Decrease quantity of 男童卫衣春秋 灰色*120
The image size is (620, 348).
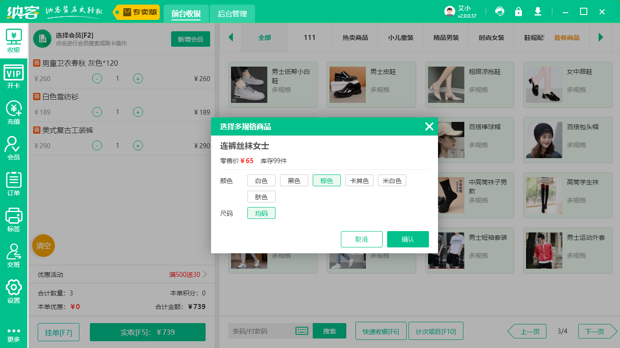point(97,78)
